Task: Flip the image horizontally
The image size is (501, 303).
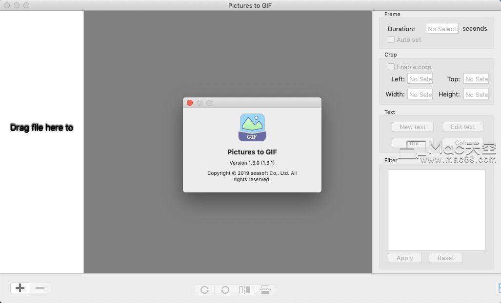Action: coord(245,290)
